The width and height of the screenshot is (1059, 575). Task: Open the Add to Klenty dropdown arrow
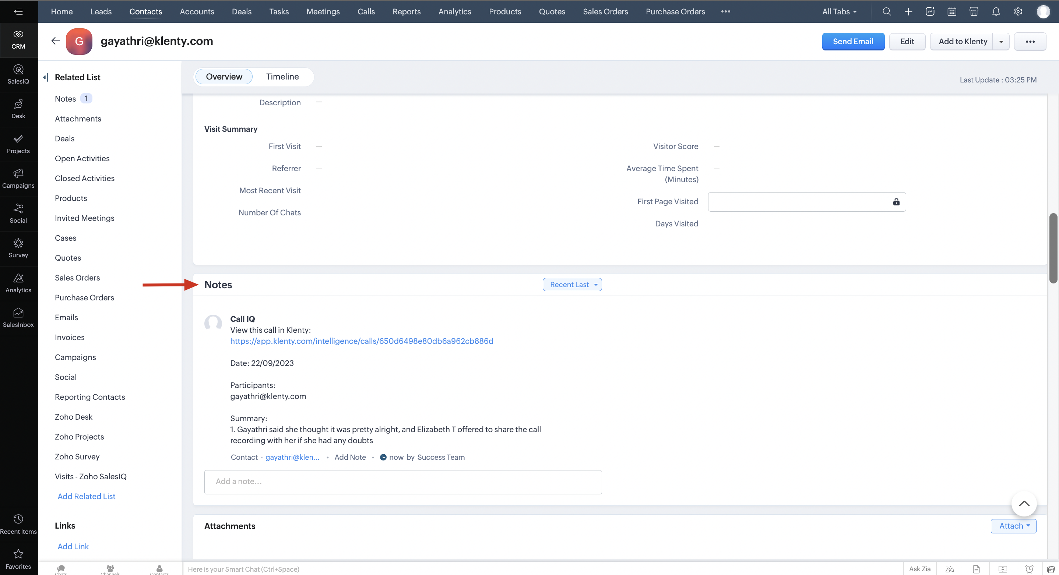[x=1001, y=42]
